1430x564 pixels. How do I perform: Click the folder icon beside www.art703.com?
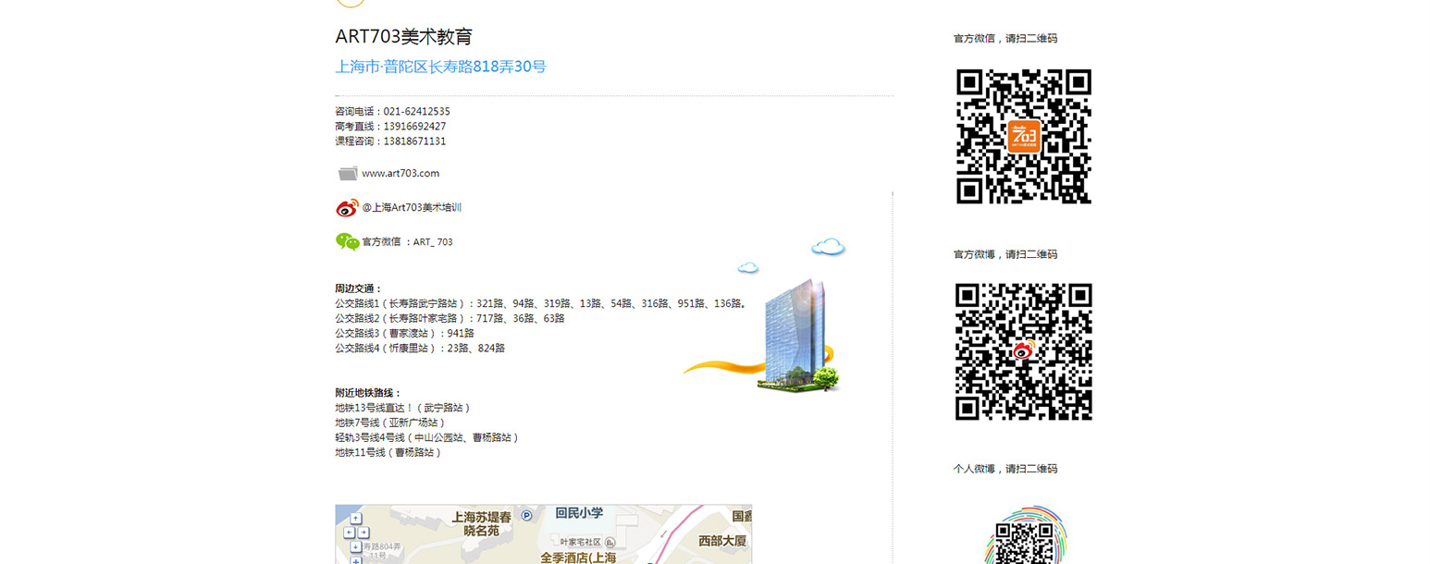(x=348, y=173)
